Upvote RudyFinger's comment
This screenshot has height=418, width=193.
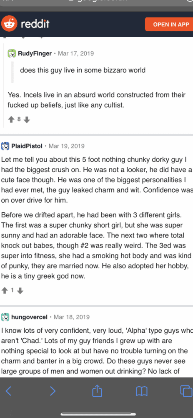(x=11, y=120)
